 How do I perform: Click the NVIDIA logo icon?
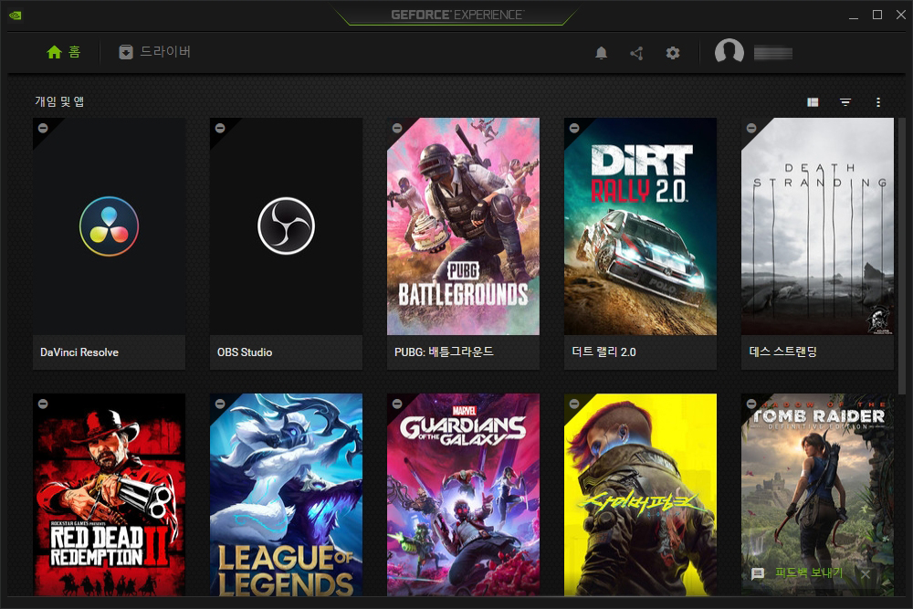tap(16, 16)
